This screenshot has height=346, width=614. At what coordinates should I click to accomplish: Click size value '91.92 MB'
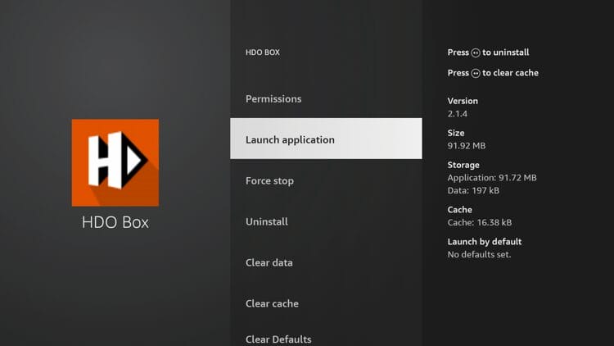[x=467, y=146]
